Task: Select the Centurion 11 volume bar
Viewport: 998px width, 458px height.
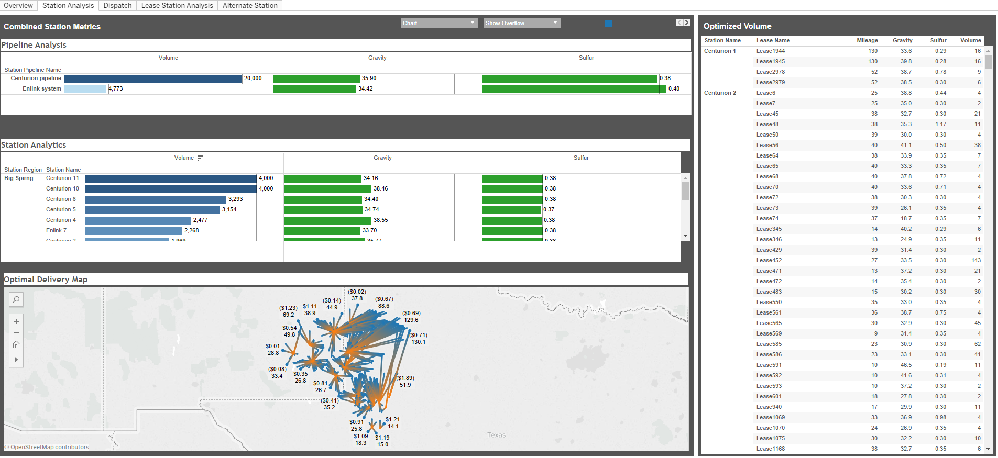Action: [171, 178]
